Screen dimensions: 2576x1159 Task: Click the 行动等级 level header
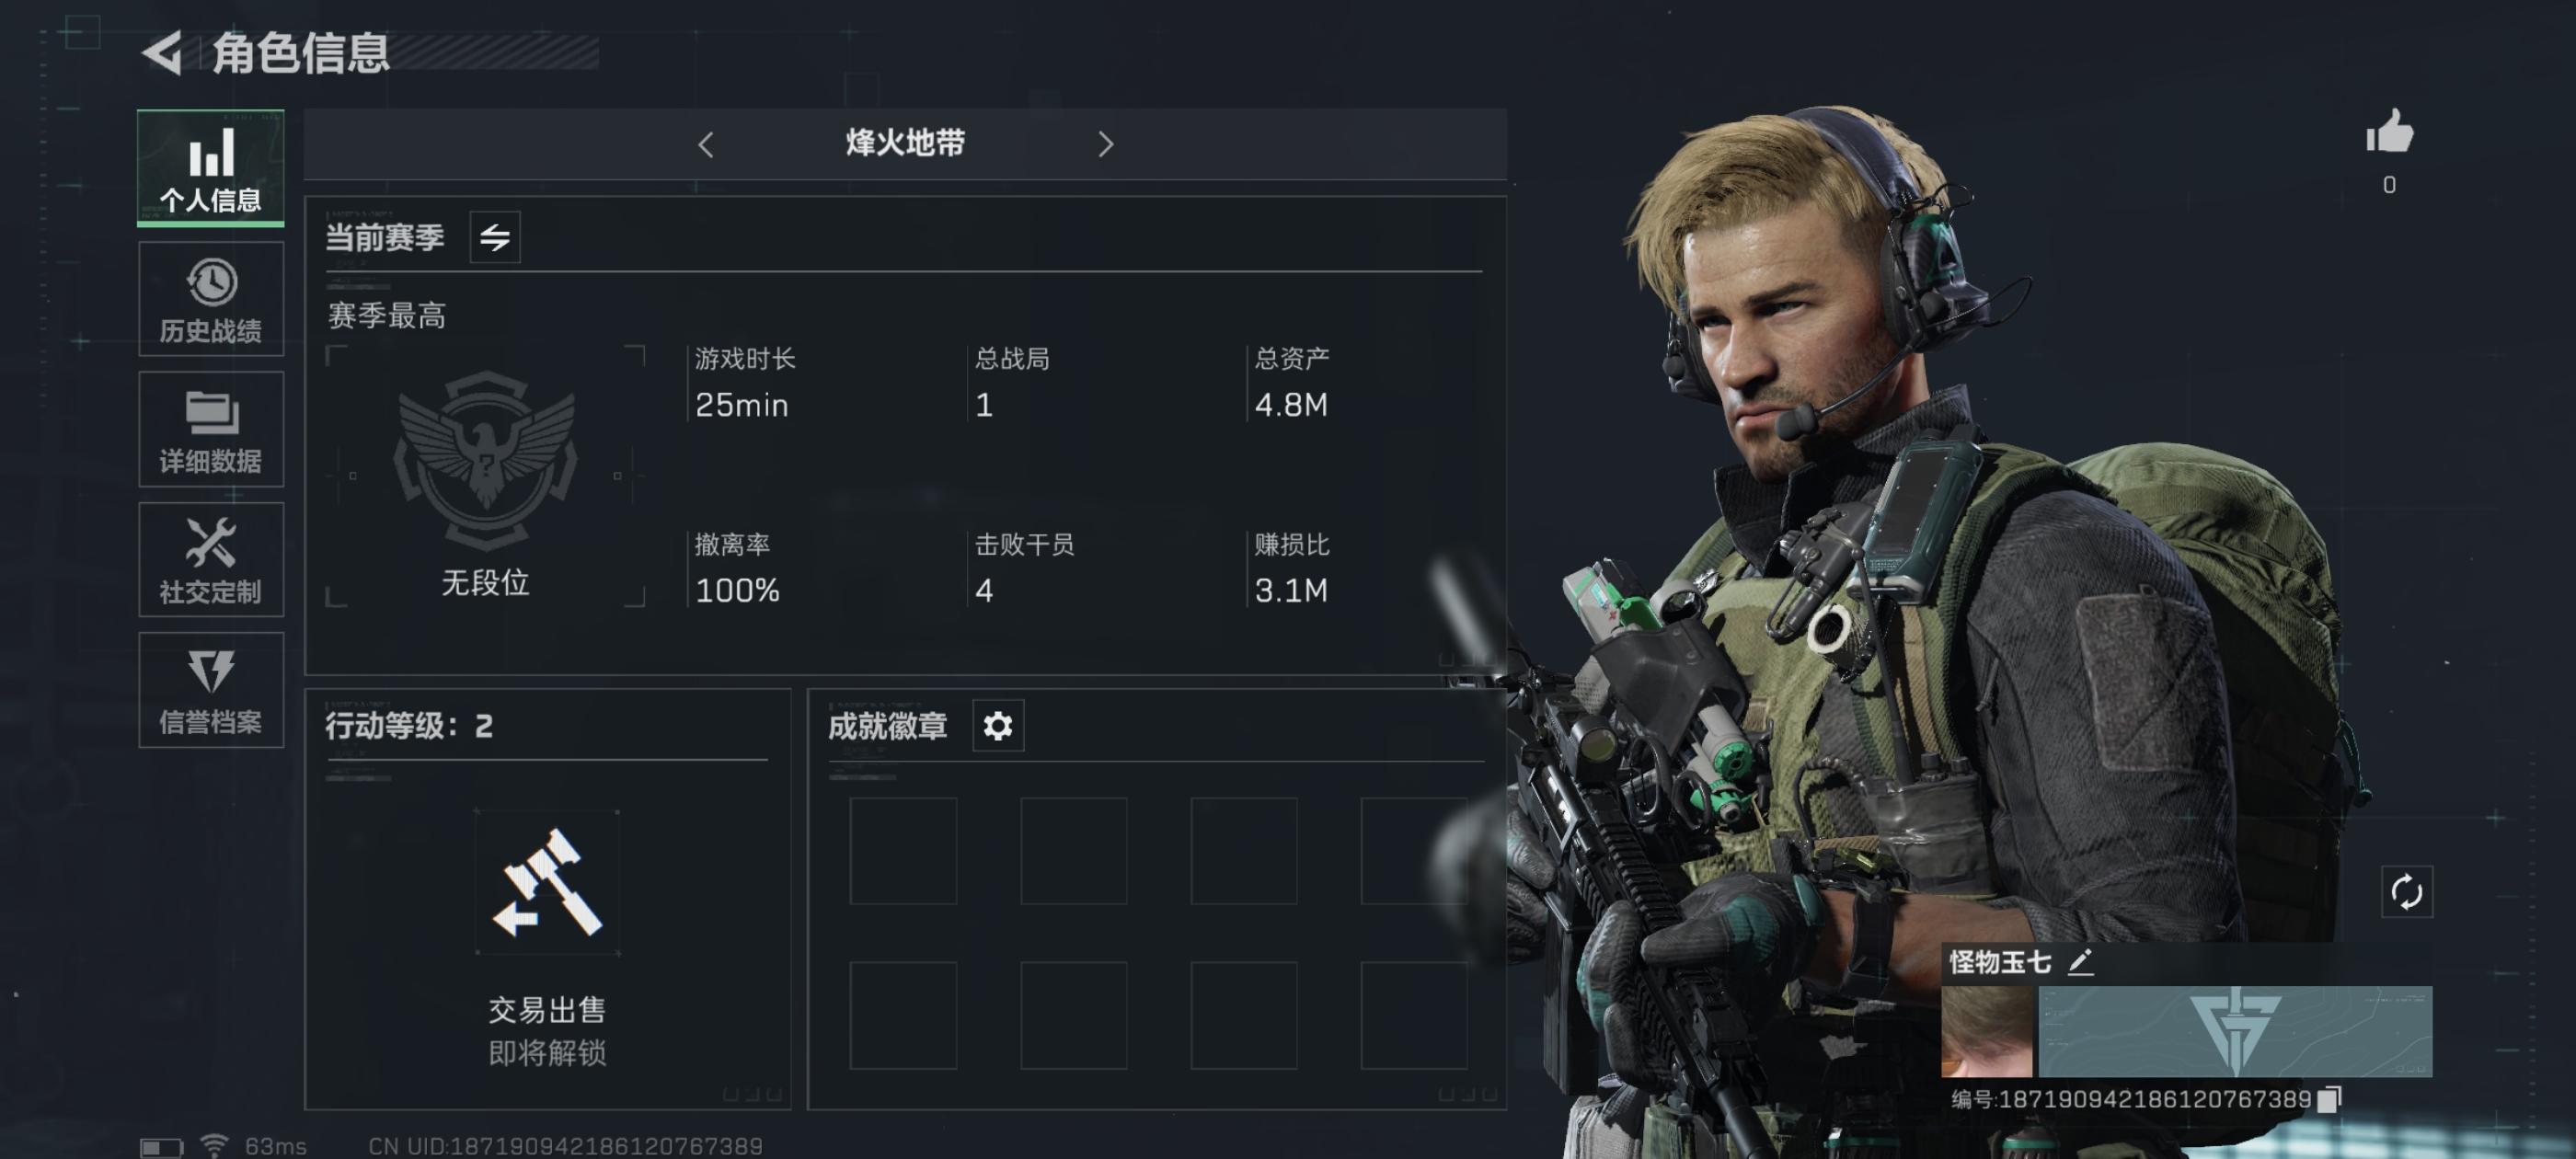(x=409, y=725)
